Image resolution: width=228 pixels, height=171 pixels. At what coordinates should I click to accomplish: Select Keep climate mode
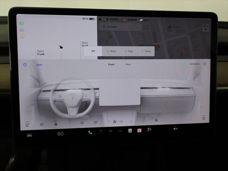(x=111, y=51)
